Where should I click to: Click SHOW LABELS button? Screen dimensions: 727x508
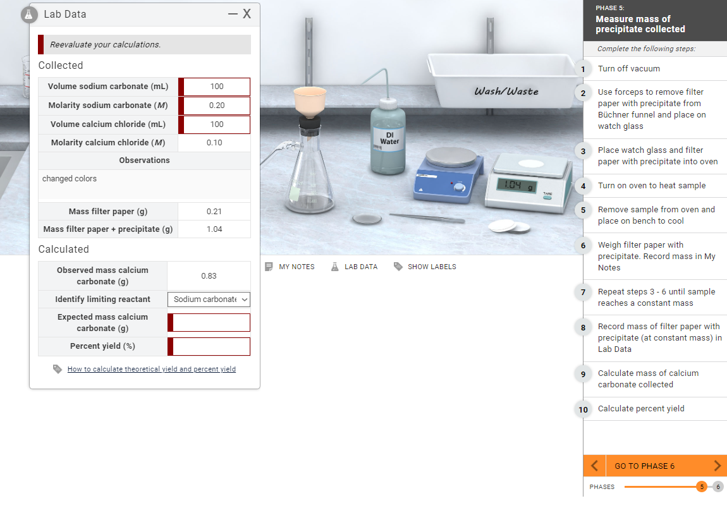(425, 267)
